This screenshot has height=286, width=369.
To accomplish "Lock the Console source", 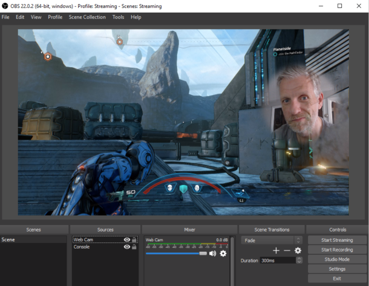I will tap(134, 247).
